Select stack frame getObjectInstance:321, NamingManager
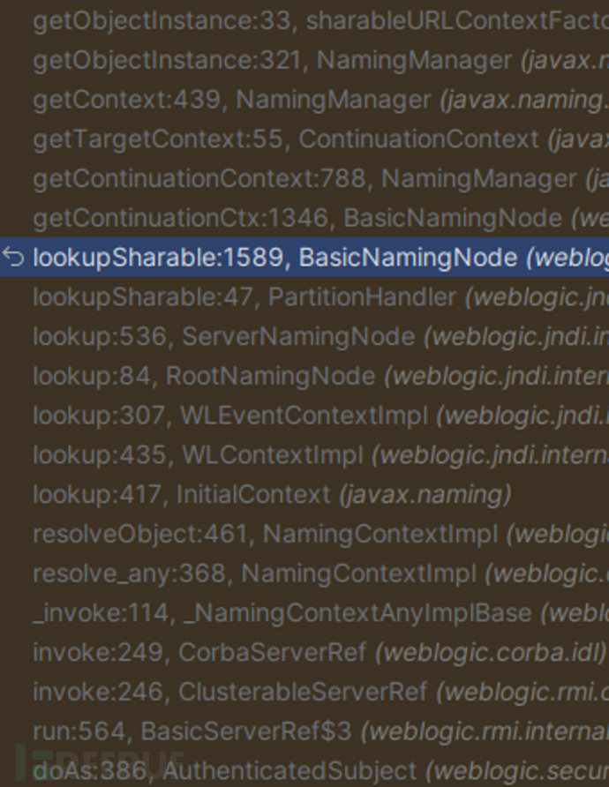This screenshot has height=787, width=609. 304,60
